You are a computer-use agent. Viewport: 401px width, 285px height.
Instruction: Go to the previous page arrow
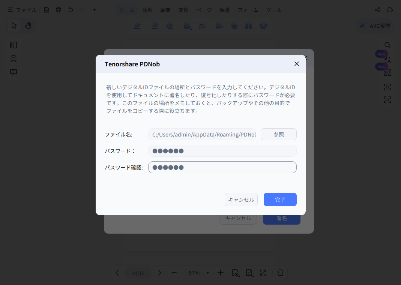click(117, 273)
